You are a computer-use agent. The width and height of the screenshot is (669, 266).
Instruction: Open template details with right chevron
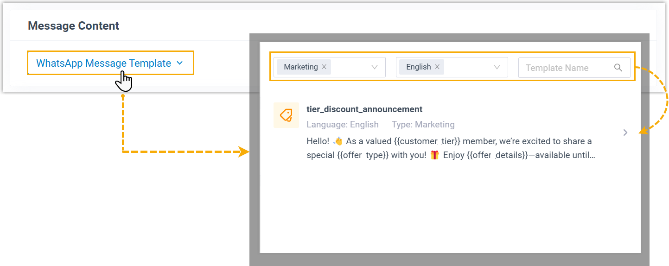click(625, 133)
